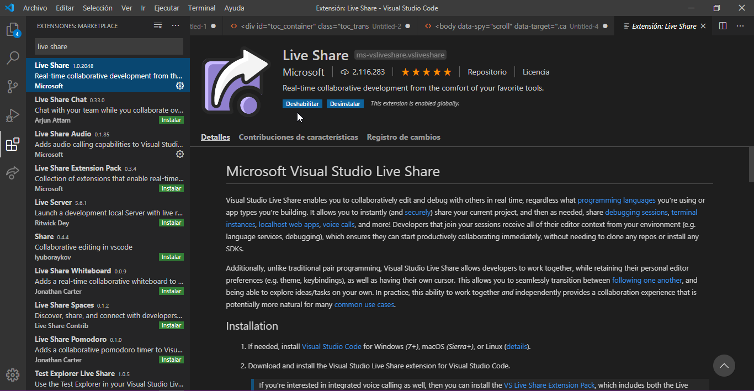
Task: Click the ms-vsliveshare.vsliveshare identifier
Action: click(x=400, y=55)
